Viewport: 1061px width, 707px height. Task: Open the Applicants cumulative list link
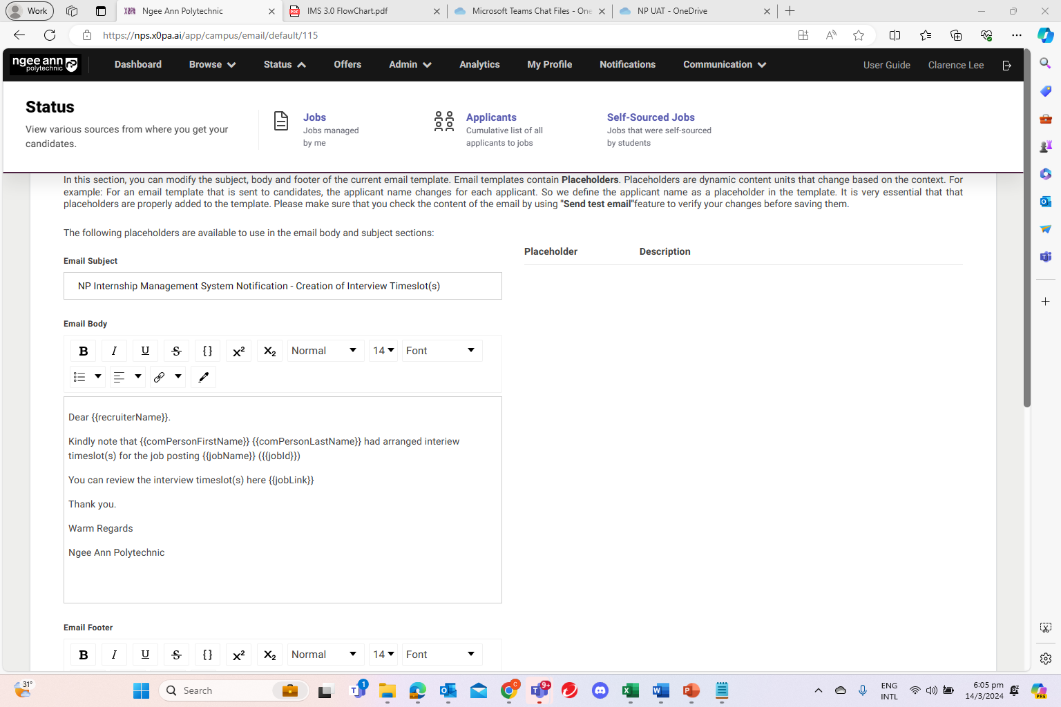pos(491,117)
